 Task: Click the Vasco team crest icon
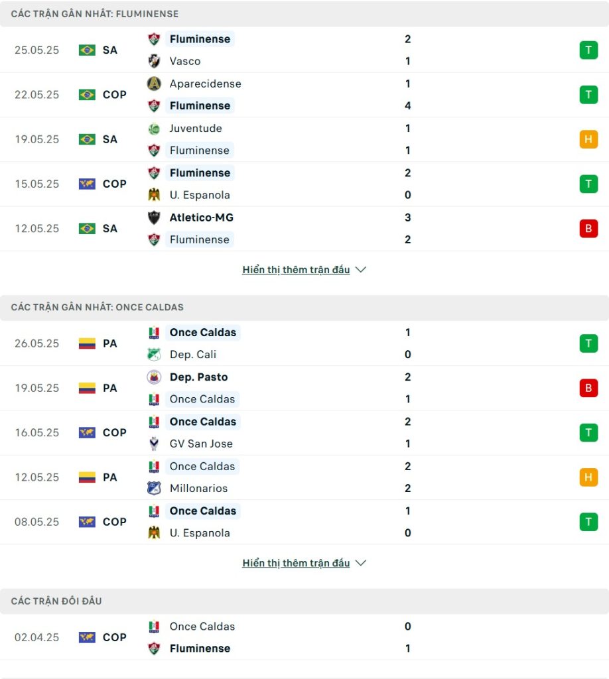pos(154,61)
